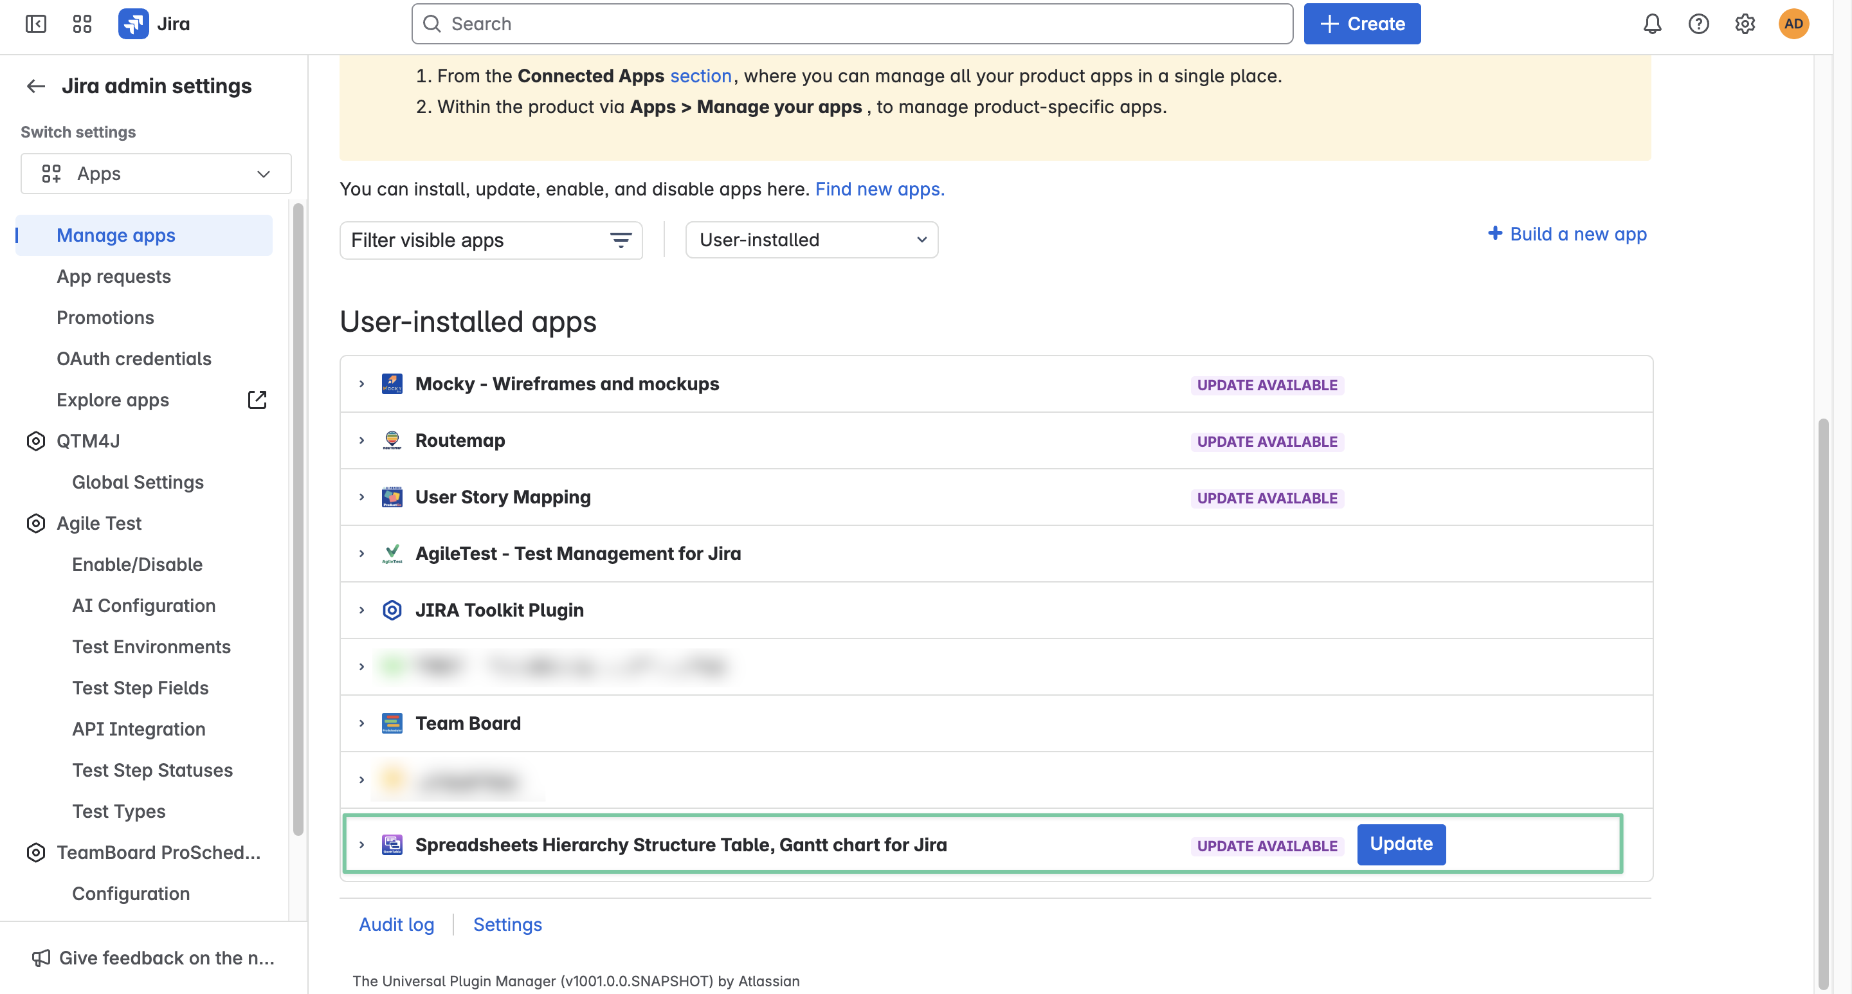Expand the Routemap app row

pos(361,440)
